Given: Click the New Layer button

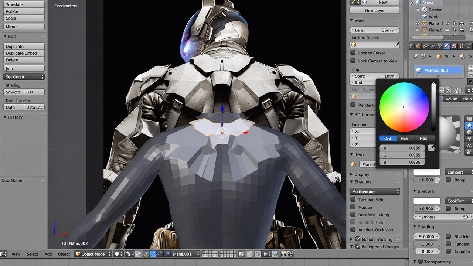Looking at the screenshot, I should pyautogui.click(x=375, y=11).
